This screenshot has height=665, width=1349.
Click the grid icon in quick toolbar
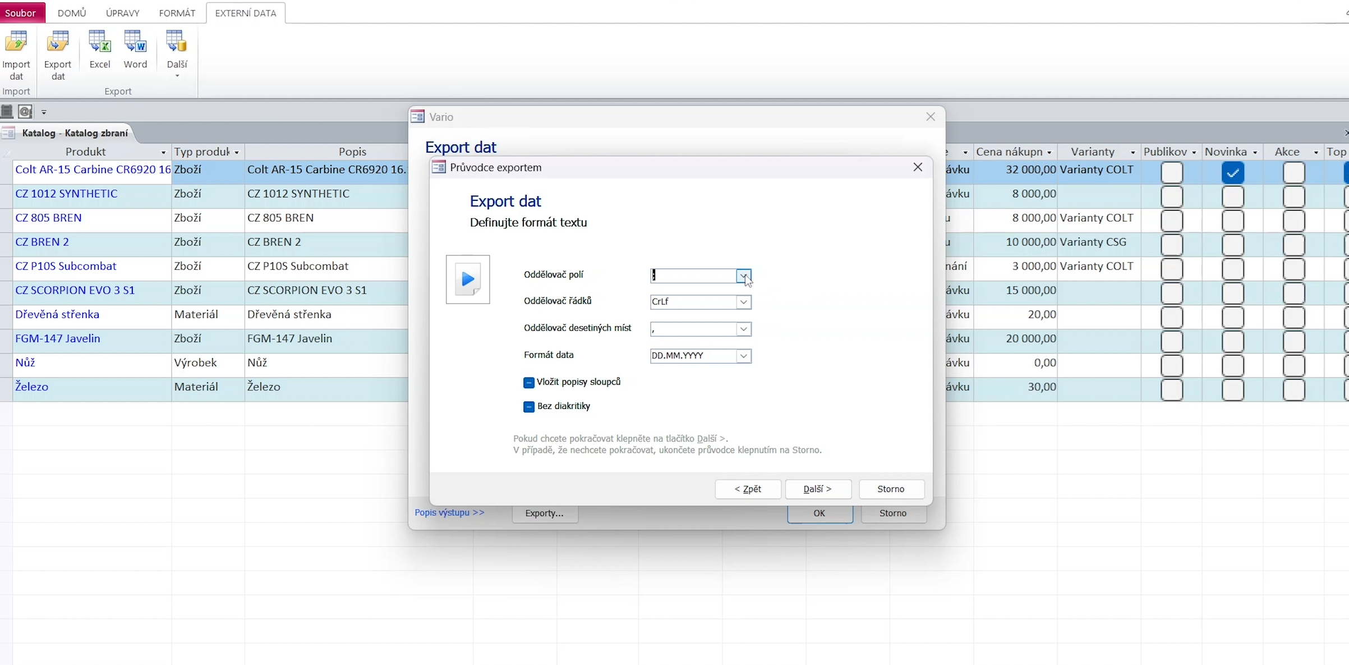[7, 112]
